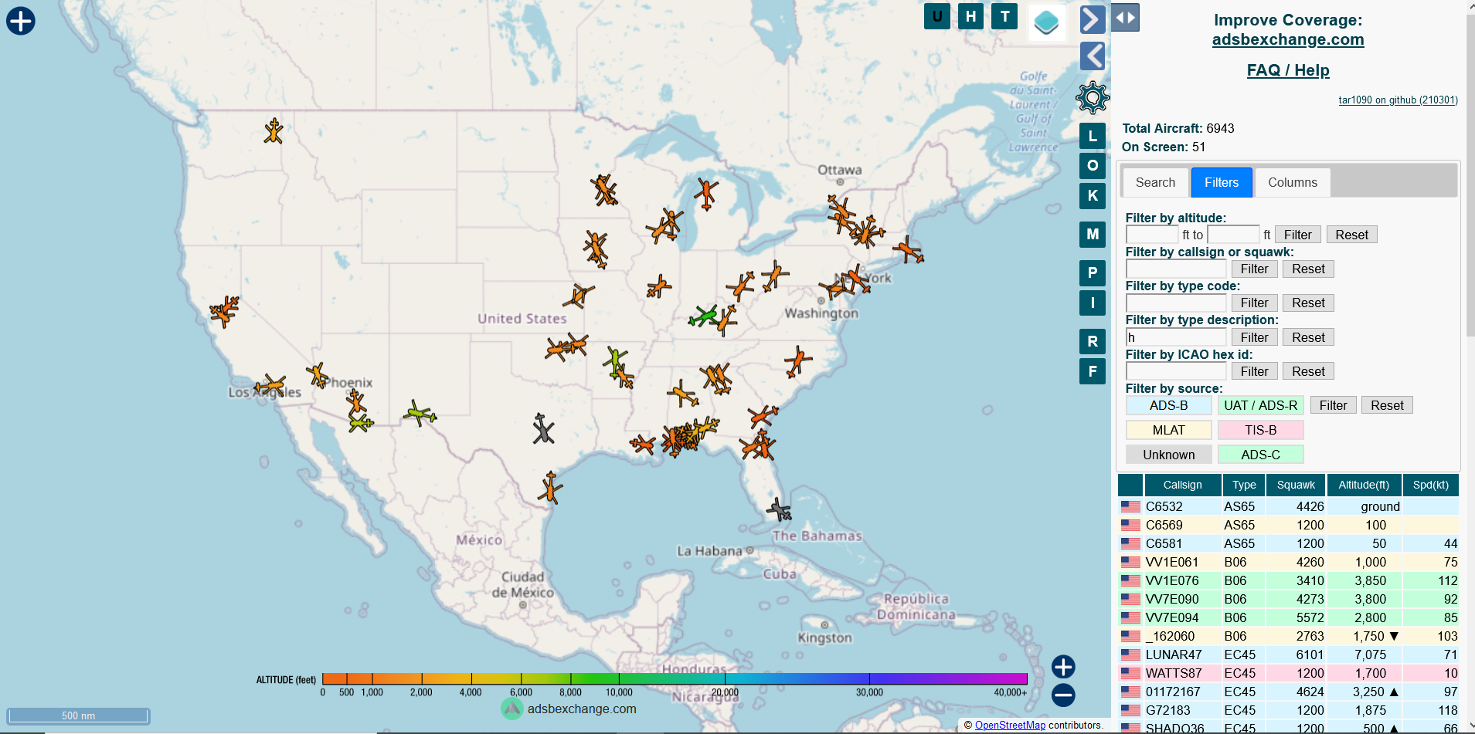Toggle the T map button
This screenshot has width=1475, height=734.
1004,16
